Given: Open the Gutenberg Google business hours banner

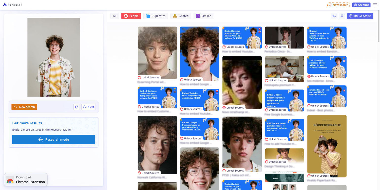Looking at the screenshot, I should [200, 129].
